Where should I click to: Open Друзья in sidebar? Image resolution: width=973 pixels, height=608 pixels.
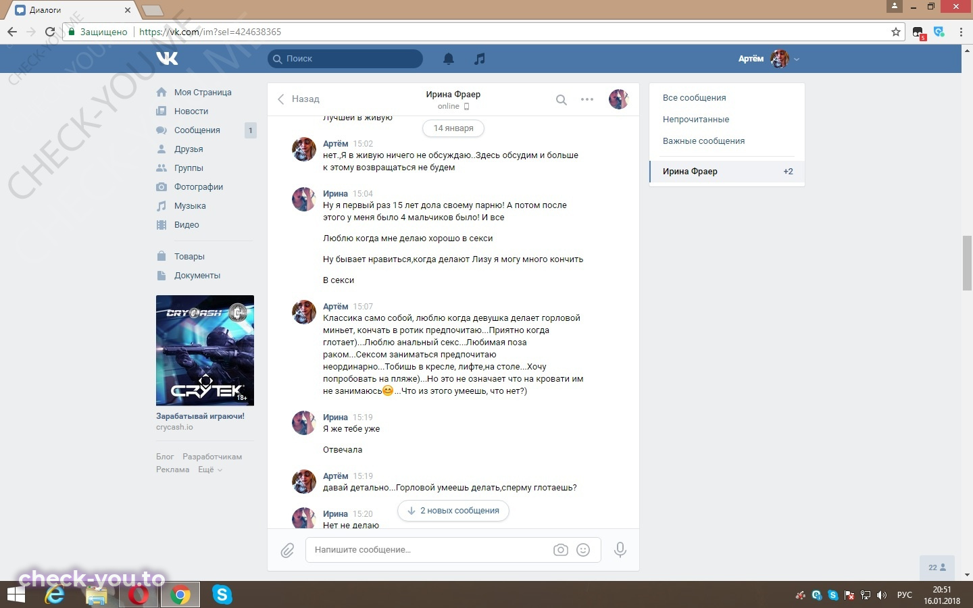click(189, 149)
